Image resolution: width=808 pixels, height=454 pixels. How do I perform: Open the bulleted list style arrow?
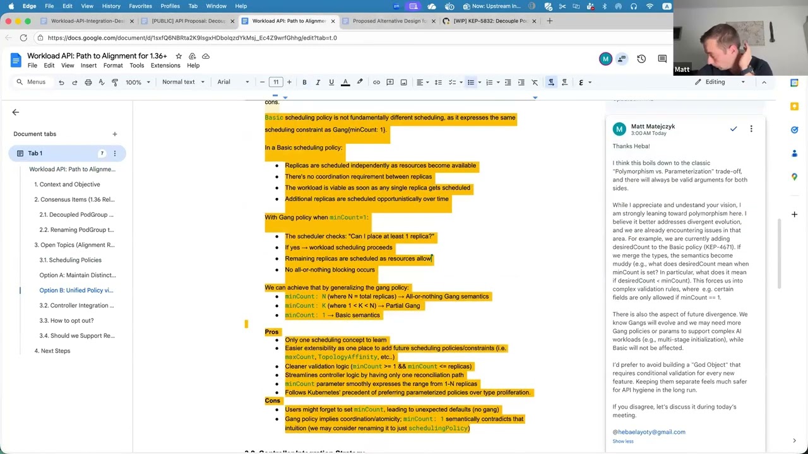[479, 82]
